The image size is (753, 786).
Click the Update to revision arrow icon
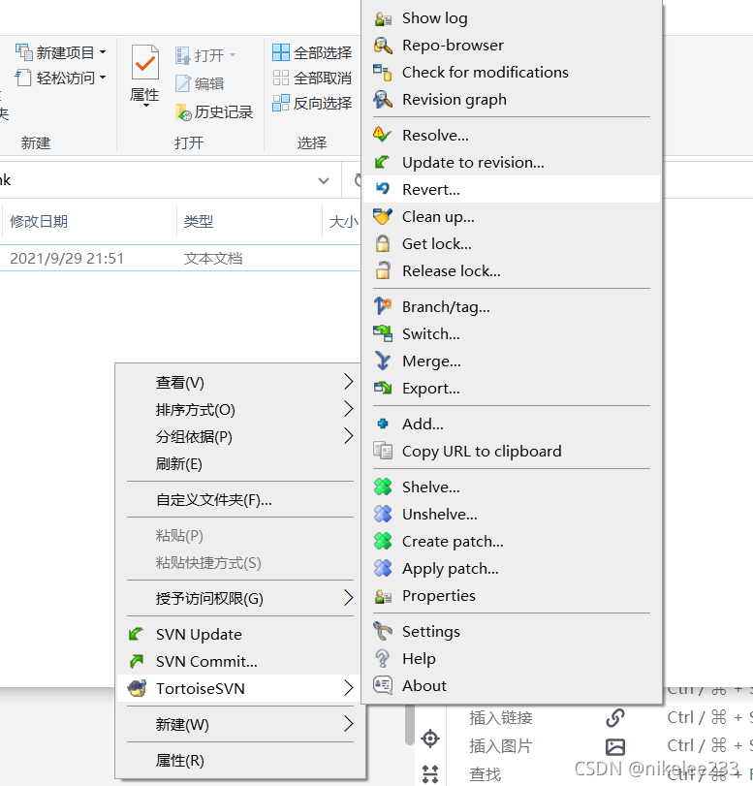point(383,163)
